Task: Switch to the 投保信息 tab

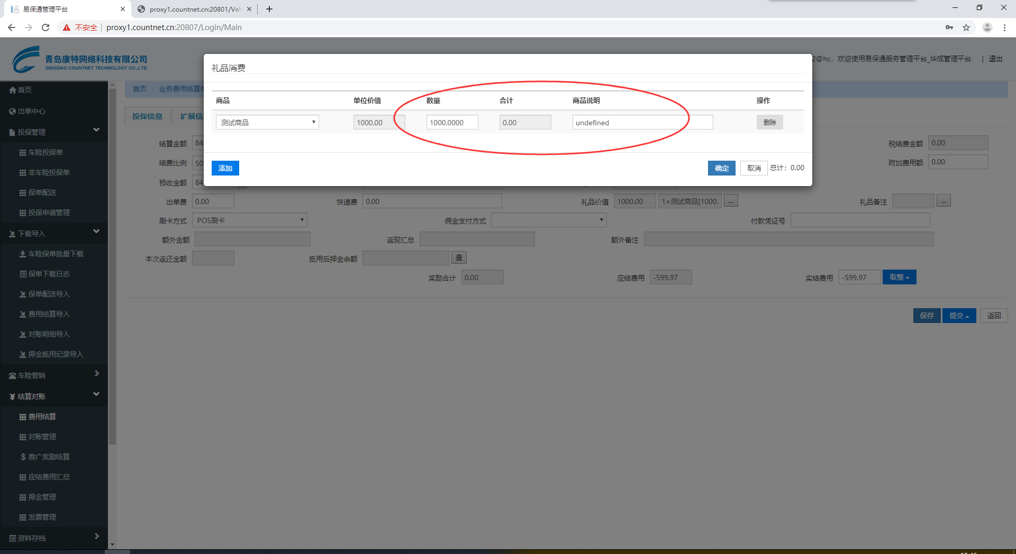Action: [x=148, y=116]
